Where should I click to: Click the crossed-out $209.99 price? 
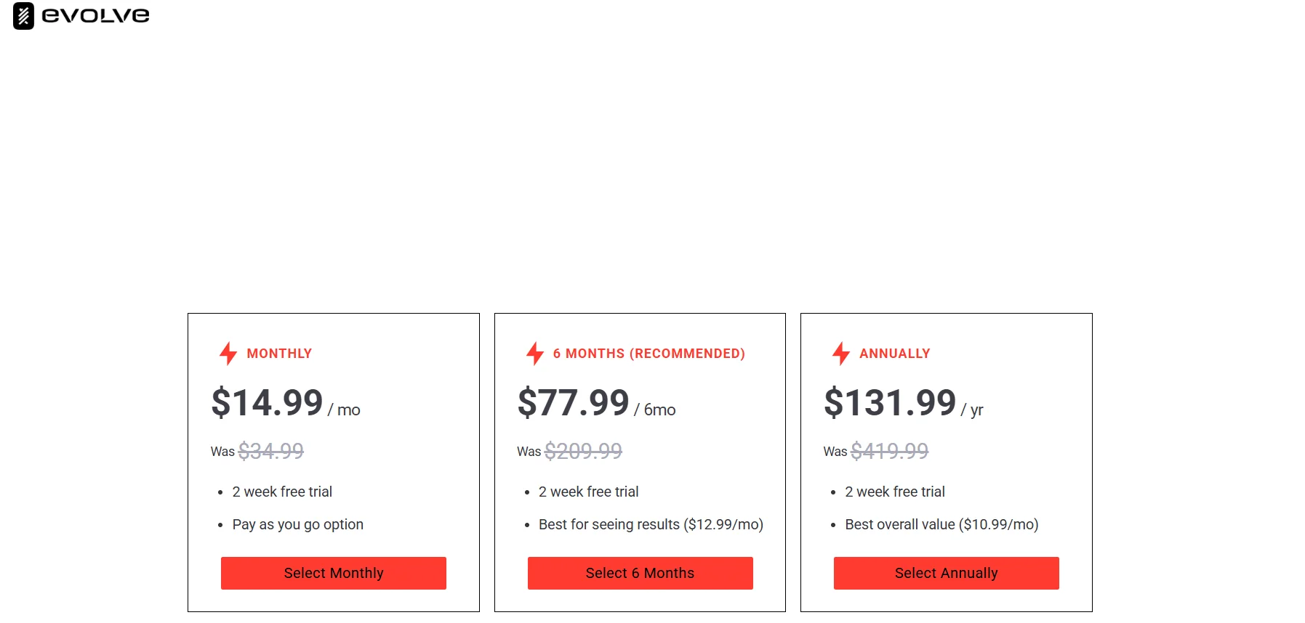coord(583,451)
